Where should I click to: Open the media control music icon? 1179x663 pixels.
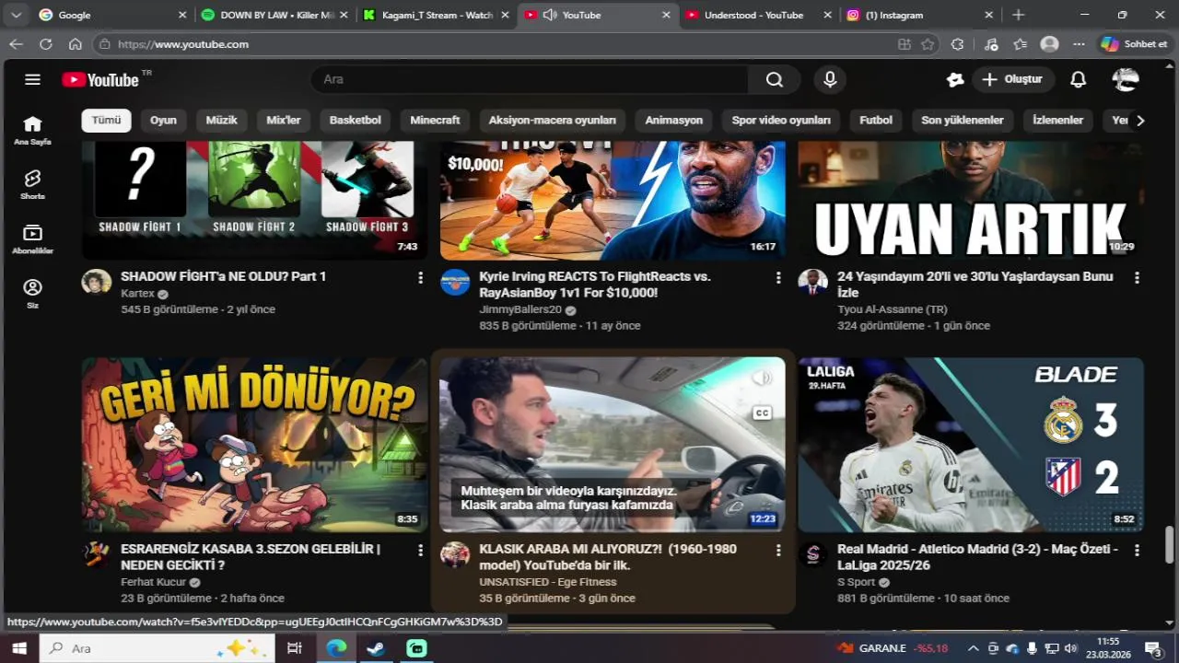[x=991, y=44]
